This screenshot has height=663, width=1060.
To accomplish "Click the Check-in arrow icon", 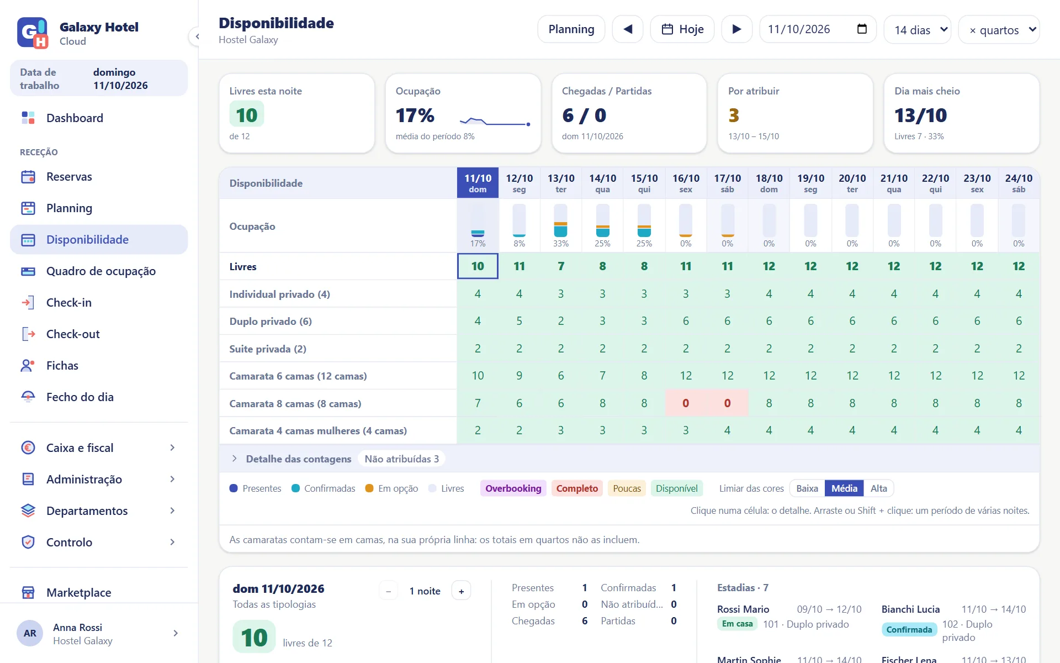I will pyautogui.click(x=28, y=302).
